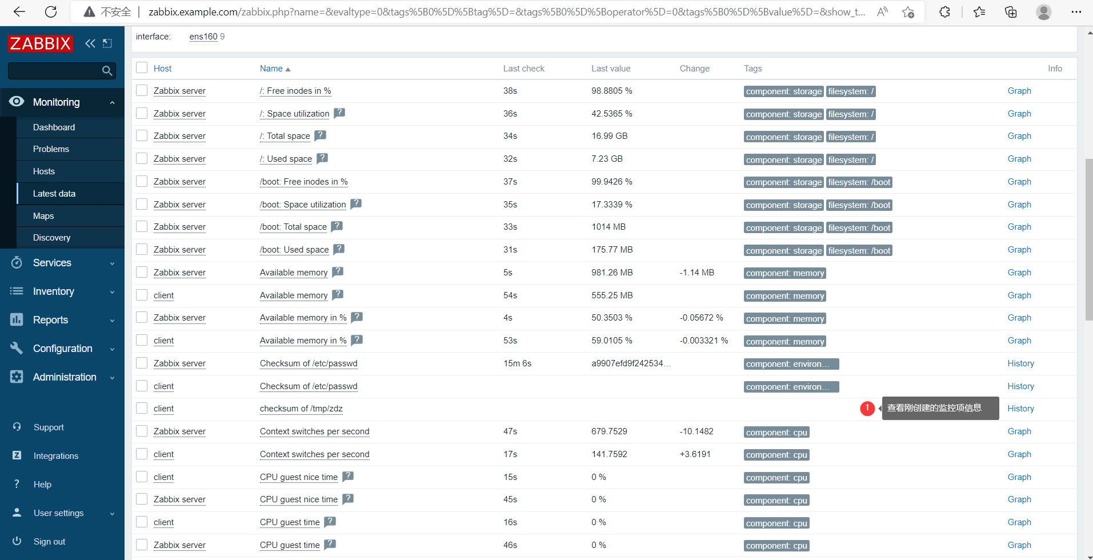1093x560 pixels.
Task: Go to Dashboard in sidebar
Action: coord(54,127)
